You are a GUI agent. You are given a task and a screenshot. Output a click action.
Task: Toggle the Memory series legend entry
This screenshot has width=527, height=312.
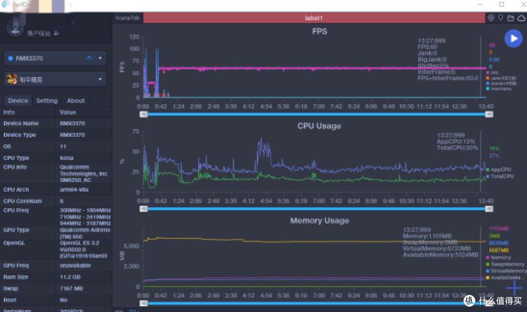coord(498,257)
